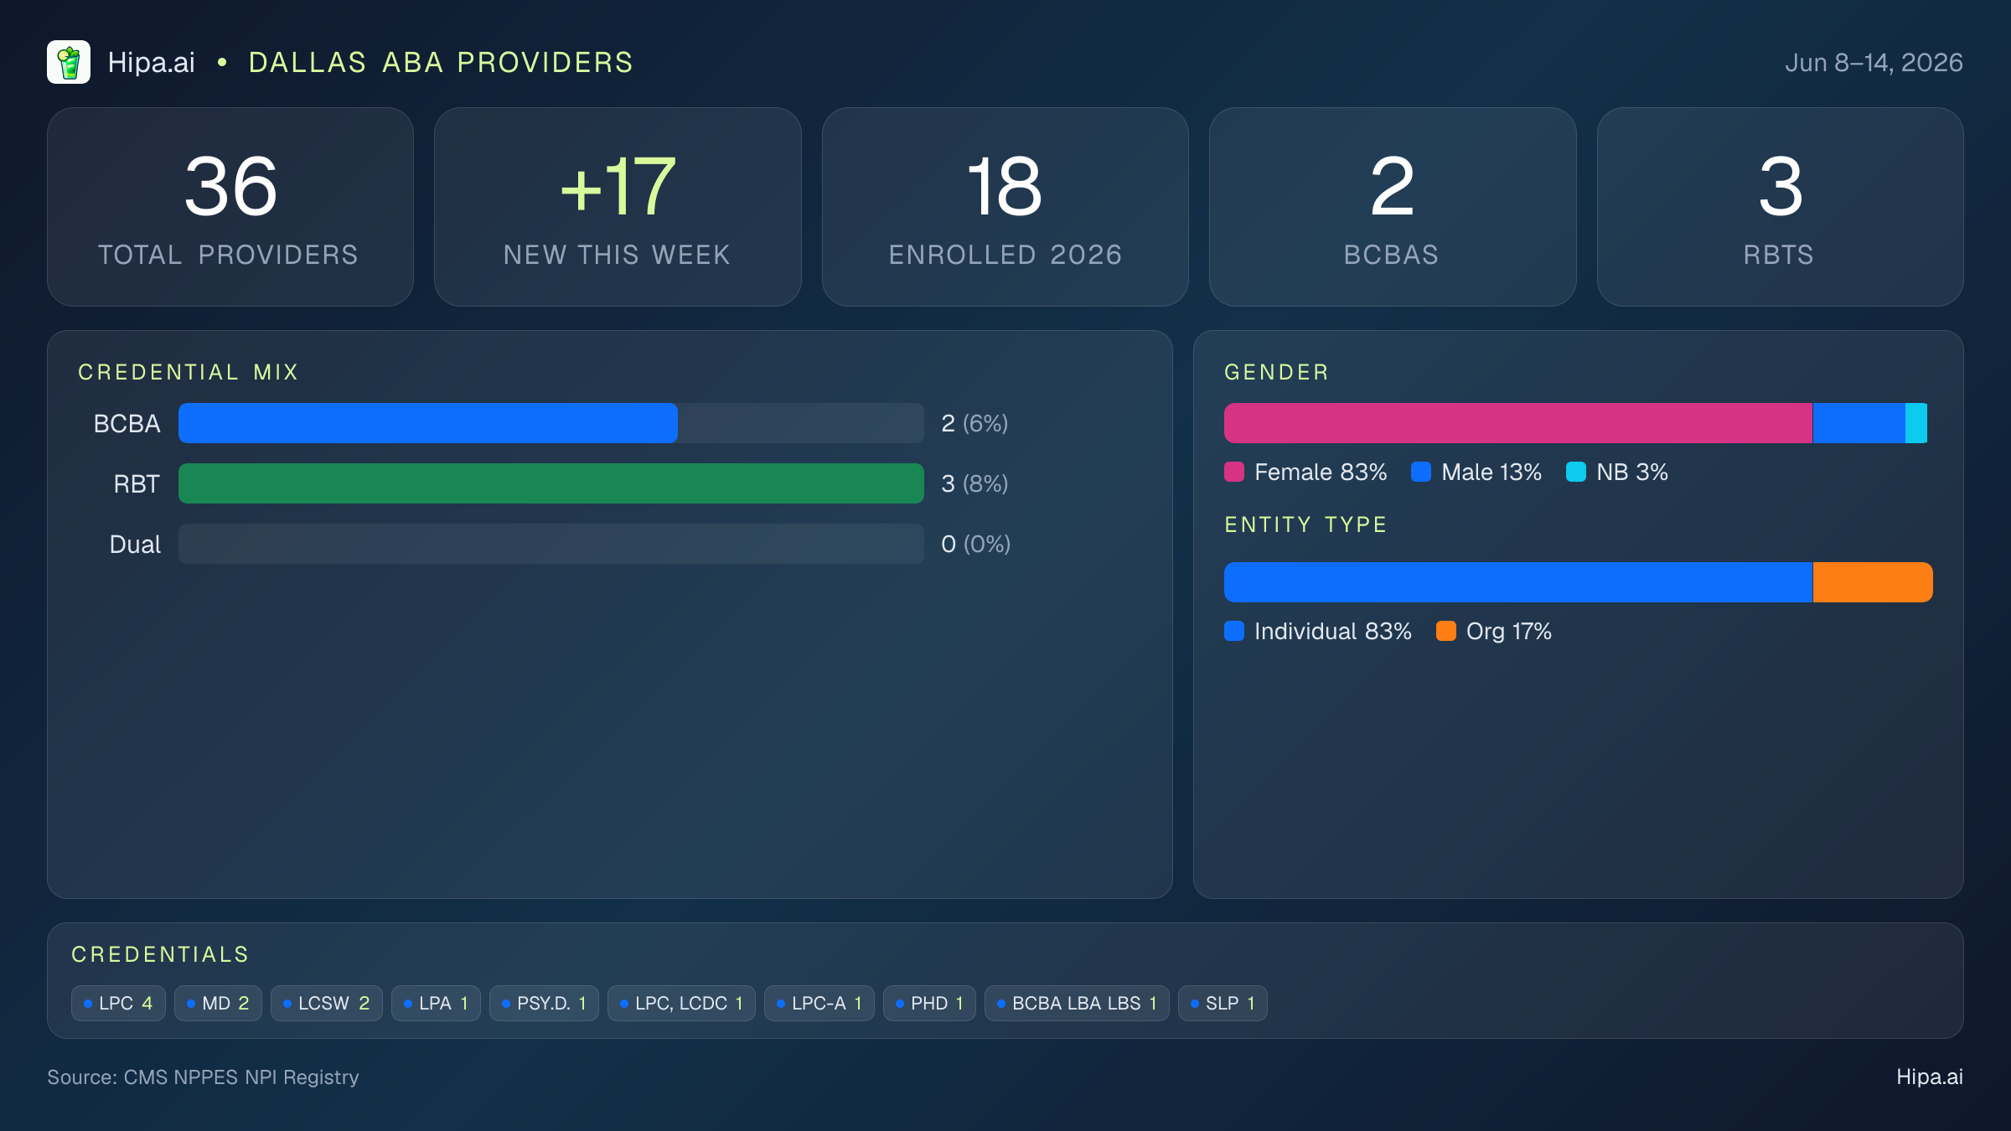Click the '2 (6%)' BCBA value
The width and height of the screenshot is (2011, 1131).
pos(974,423)
